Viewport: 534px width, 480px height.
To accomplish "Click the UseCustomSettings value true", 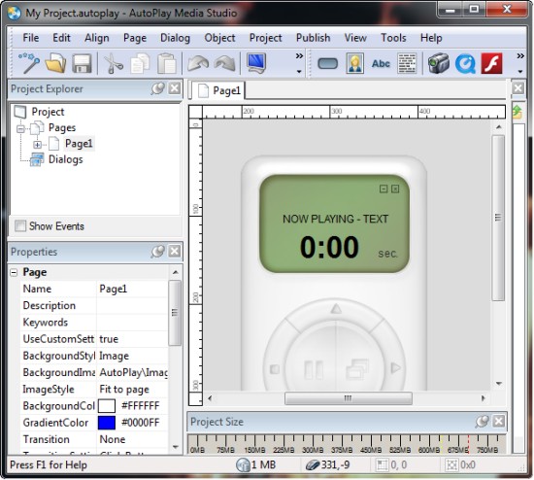I will click(132, 339).
